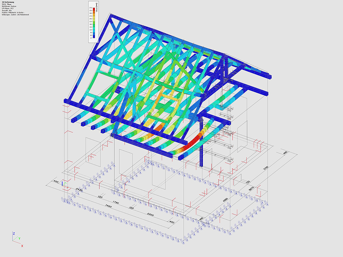The height and width of the screenshot is (257, 343).
Task: Select local coordinate marker beside 400 dimension
Action: (x=63, y=183)
